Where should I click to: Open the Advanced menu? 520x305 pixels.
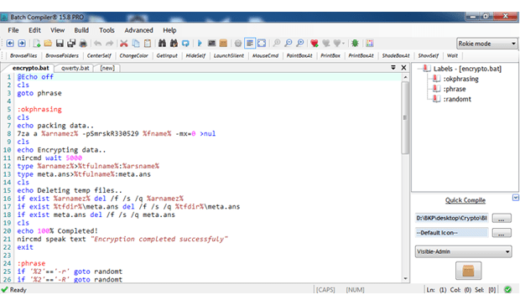click(x=138, y=30)
